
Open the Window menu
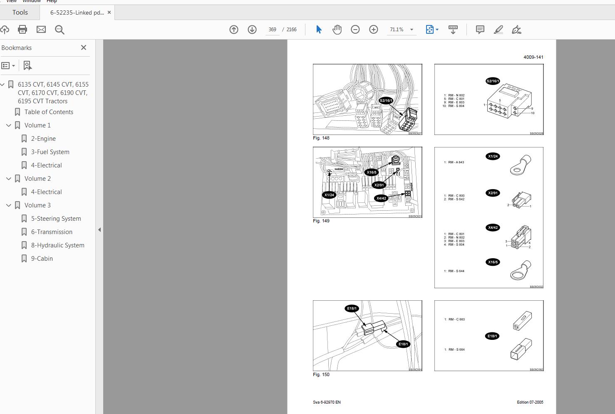click(32, 1)
